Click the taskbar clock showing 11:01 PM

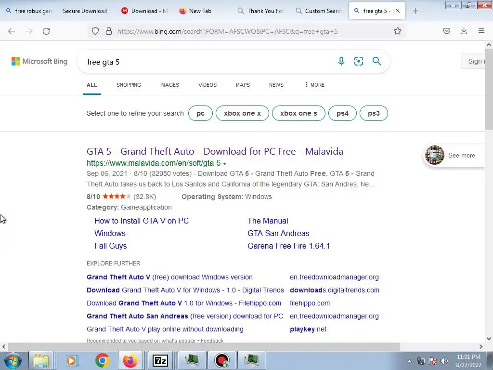[x=468, y=361]
